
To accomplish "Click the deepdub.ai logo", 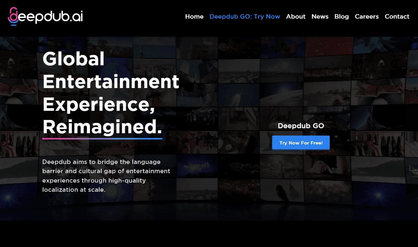I will [x=45, y=17].
